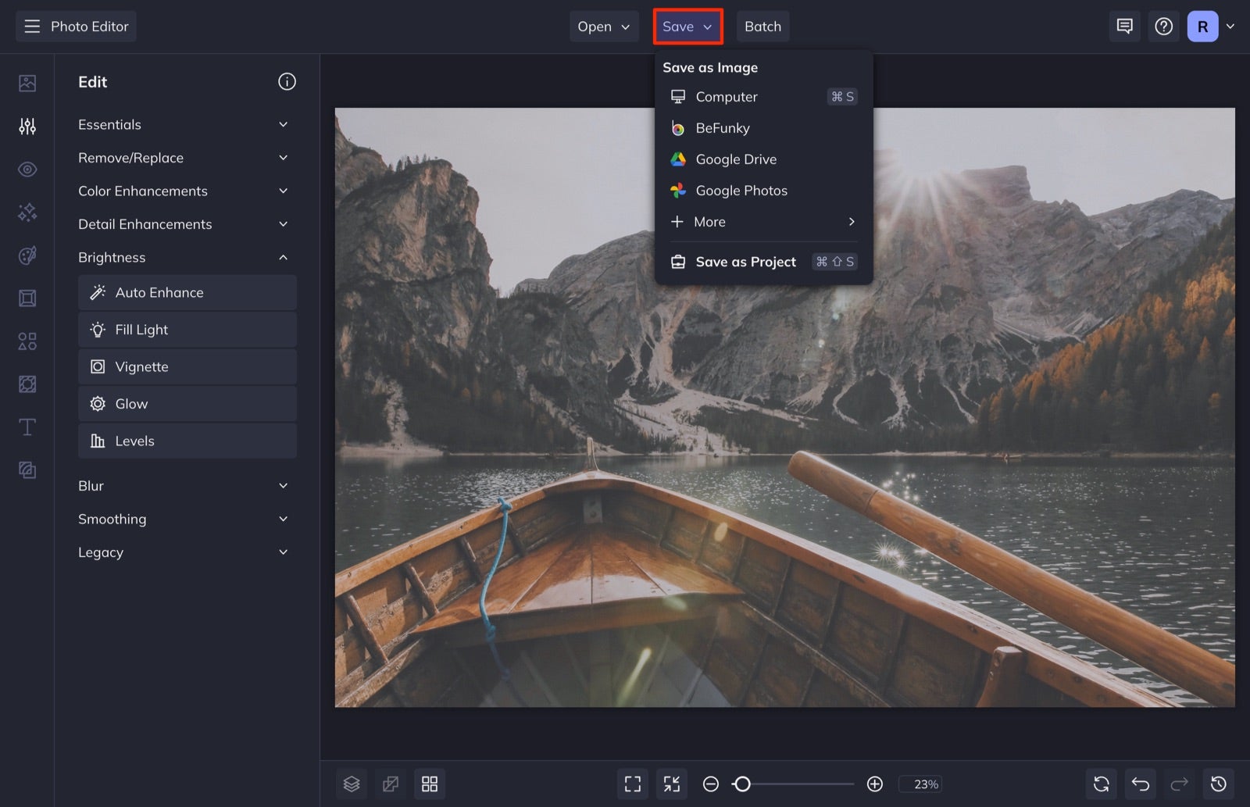Image resolution: width=1250 pixels, height=807 pixels.
Task: Toggle the before-after compare view
Action: pyautogui.click(x=390, y=784)
